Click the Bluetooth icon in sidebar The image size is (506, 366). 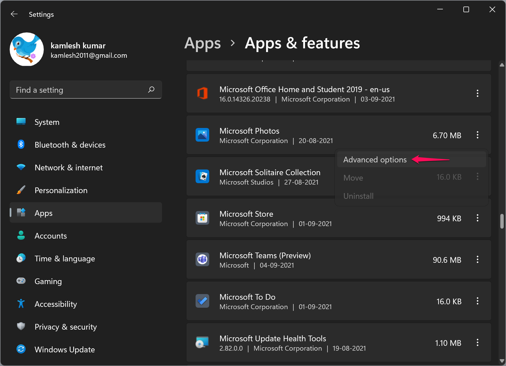21,144
